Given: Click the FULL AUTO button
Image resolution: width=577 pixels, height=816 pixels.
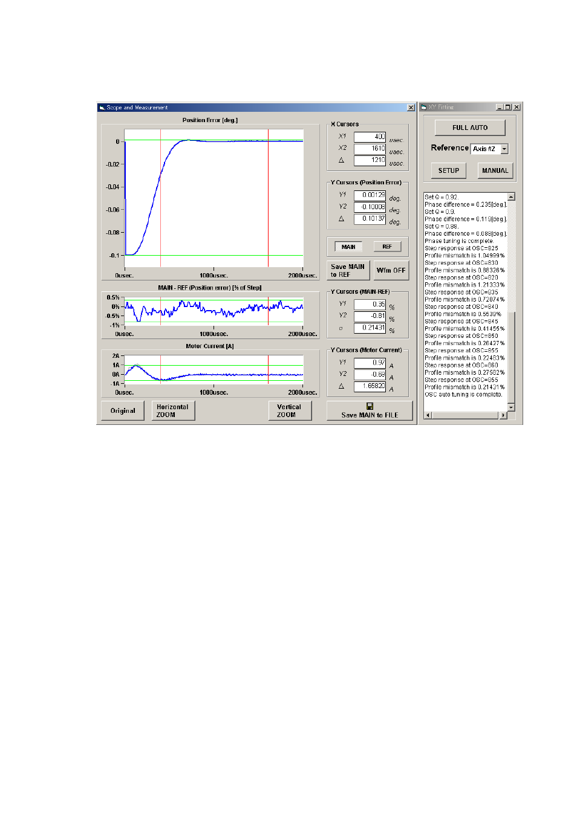Looking at the screenshot, I should [470, 128].
